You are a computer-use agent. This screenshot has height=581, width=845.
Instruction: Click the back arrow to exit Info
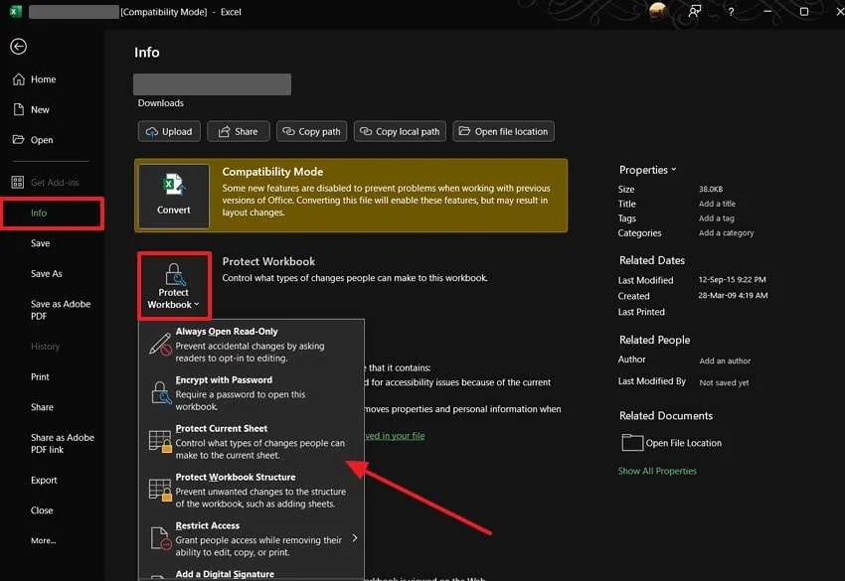[x=18, y=47]
